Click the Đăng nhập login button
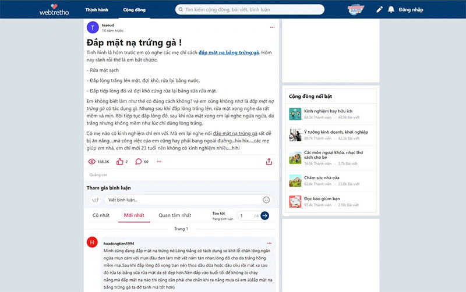Image resolution: width=466 pixels, height=292 pixels. click(411, 10)
